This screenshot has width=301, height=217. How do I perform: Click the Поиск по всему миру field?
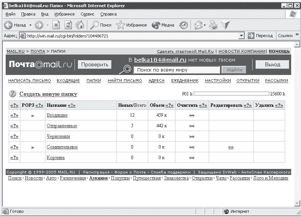pyautogui.click(x=177, y=70)
